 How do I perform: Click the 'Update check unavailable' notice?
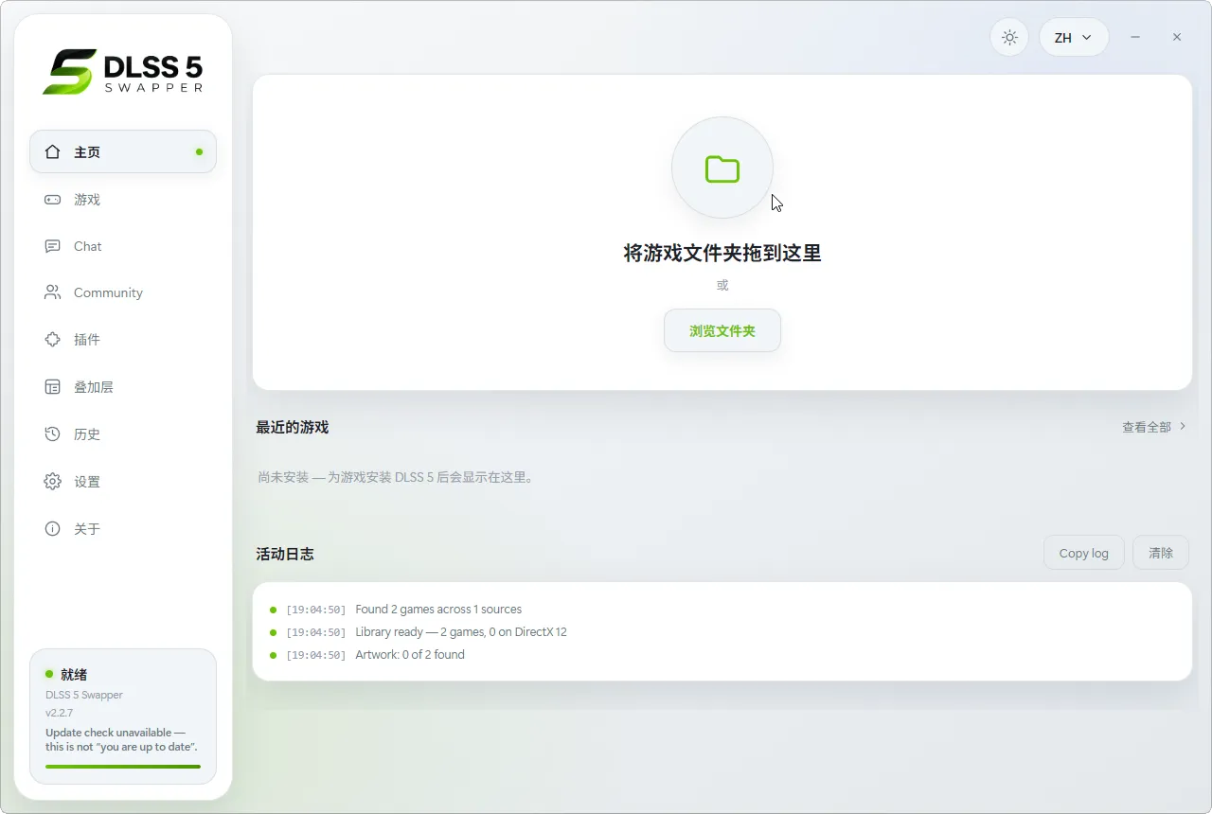pos(121,739)
